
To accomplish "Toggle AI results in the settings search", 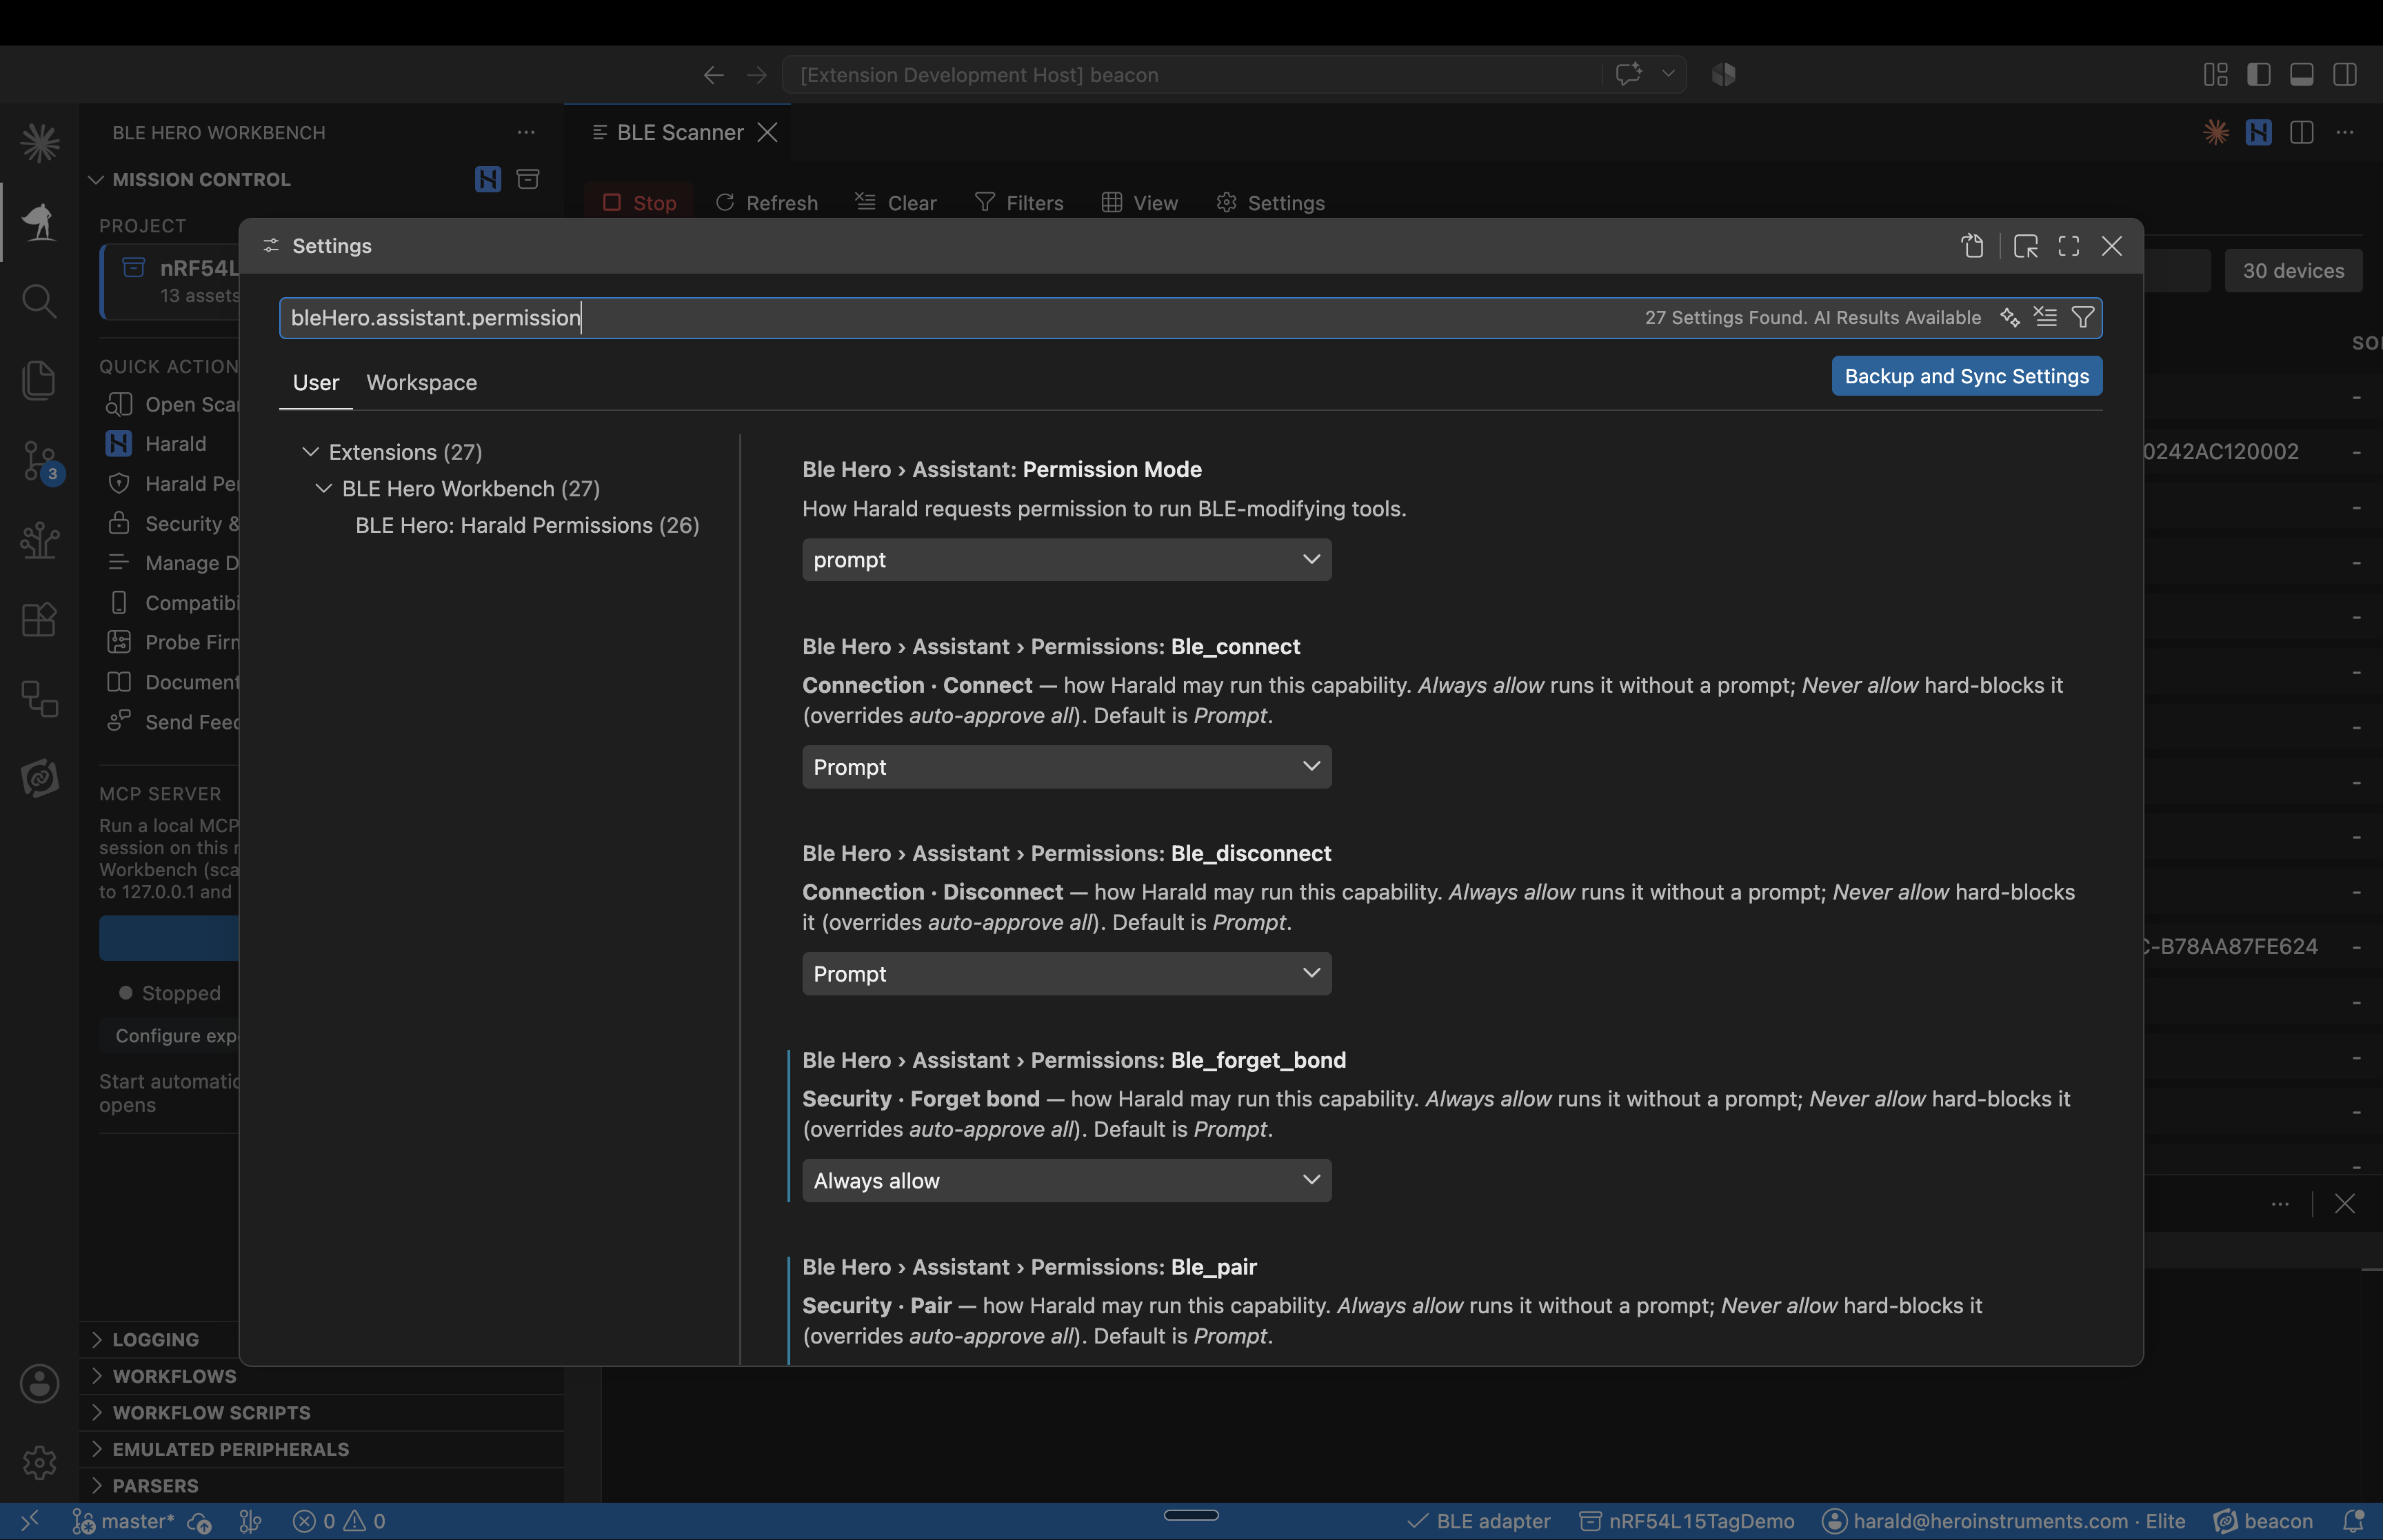I will coord(2010,317).
